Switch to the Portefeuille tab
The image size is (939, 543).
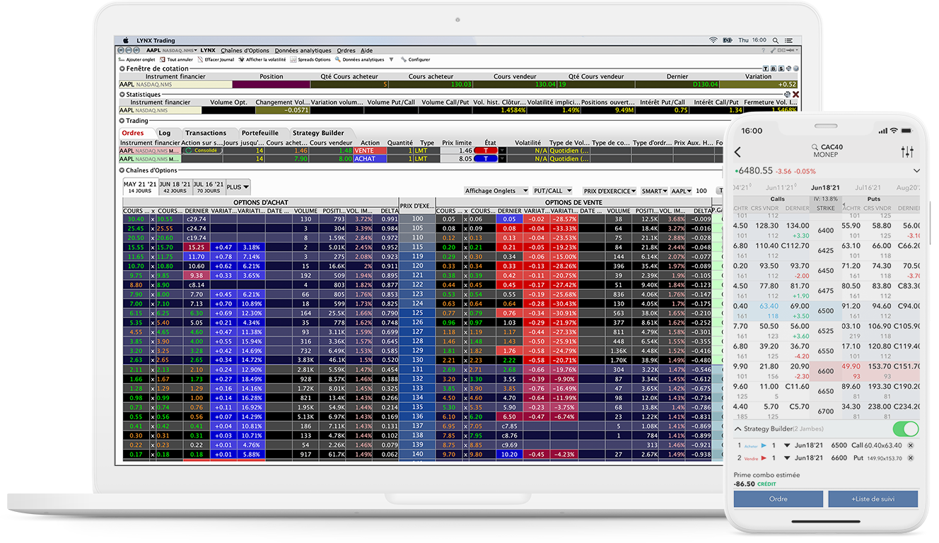tap(260, 133)
